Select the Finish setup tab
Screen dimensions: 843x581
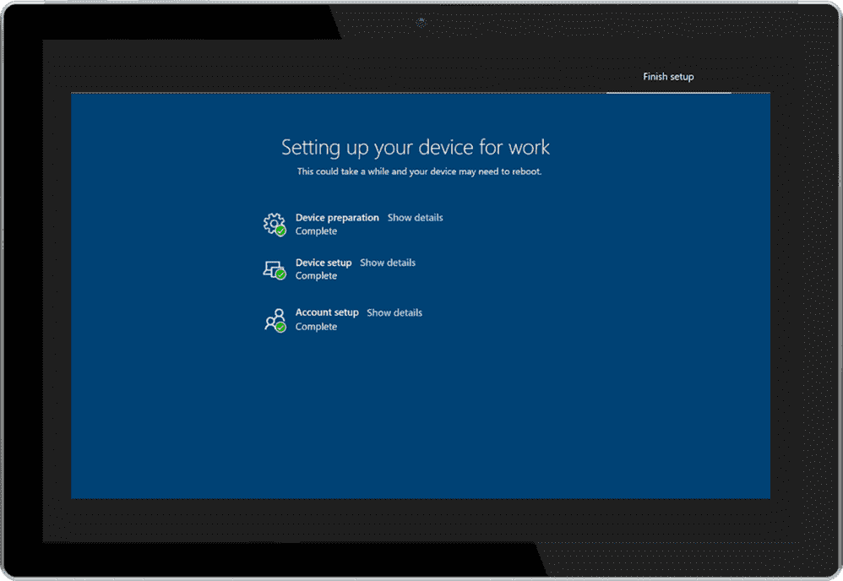(668, 77)
